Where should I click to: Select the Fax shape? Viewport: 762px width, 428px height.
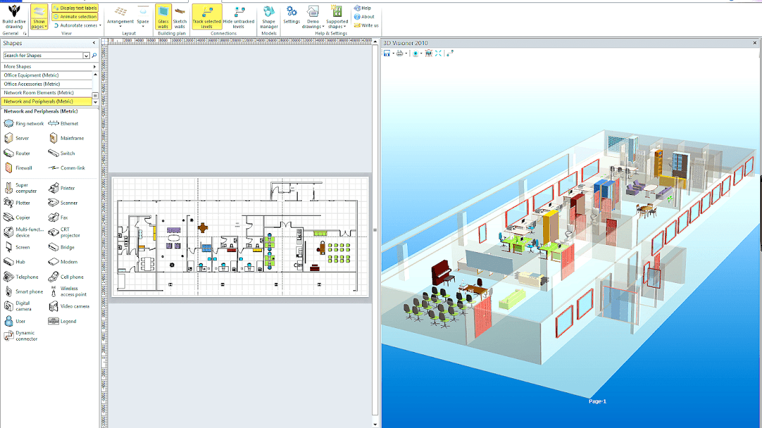pos(58,218)
